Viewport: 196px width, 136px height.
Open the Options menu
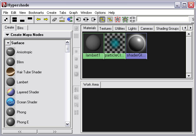pyautogui.click(x=100, y=13)
